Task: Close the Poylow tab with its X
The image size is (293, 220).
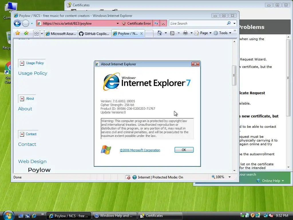Action: click(x=141, y=34)
